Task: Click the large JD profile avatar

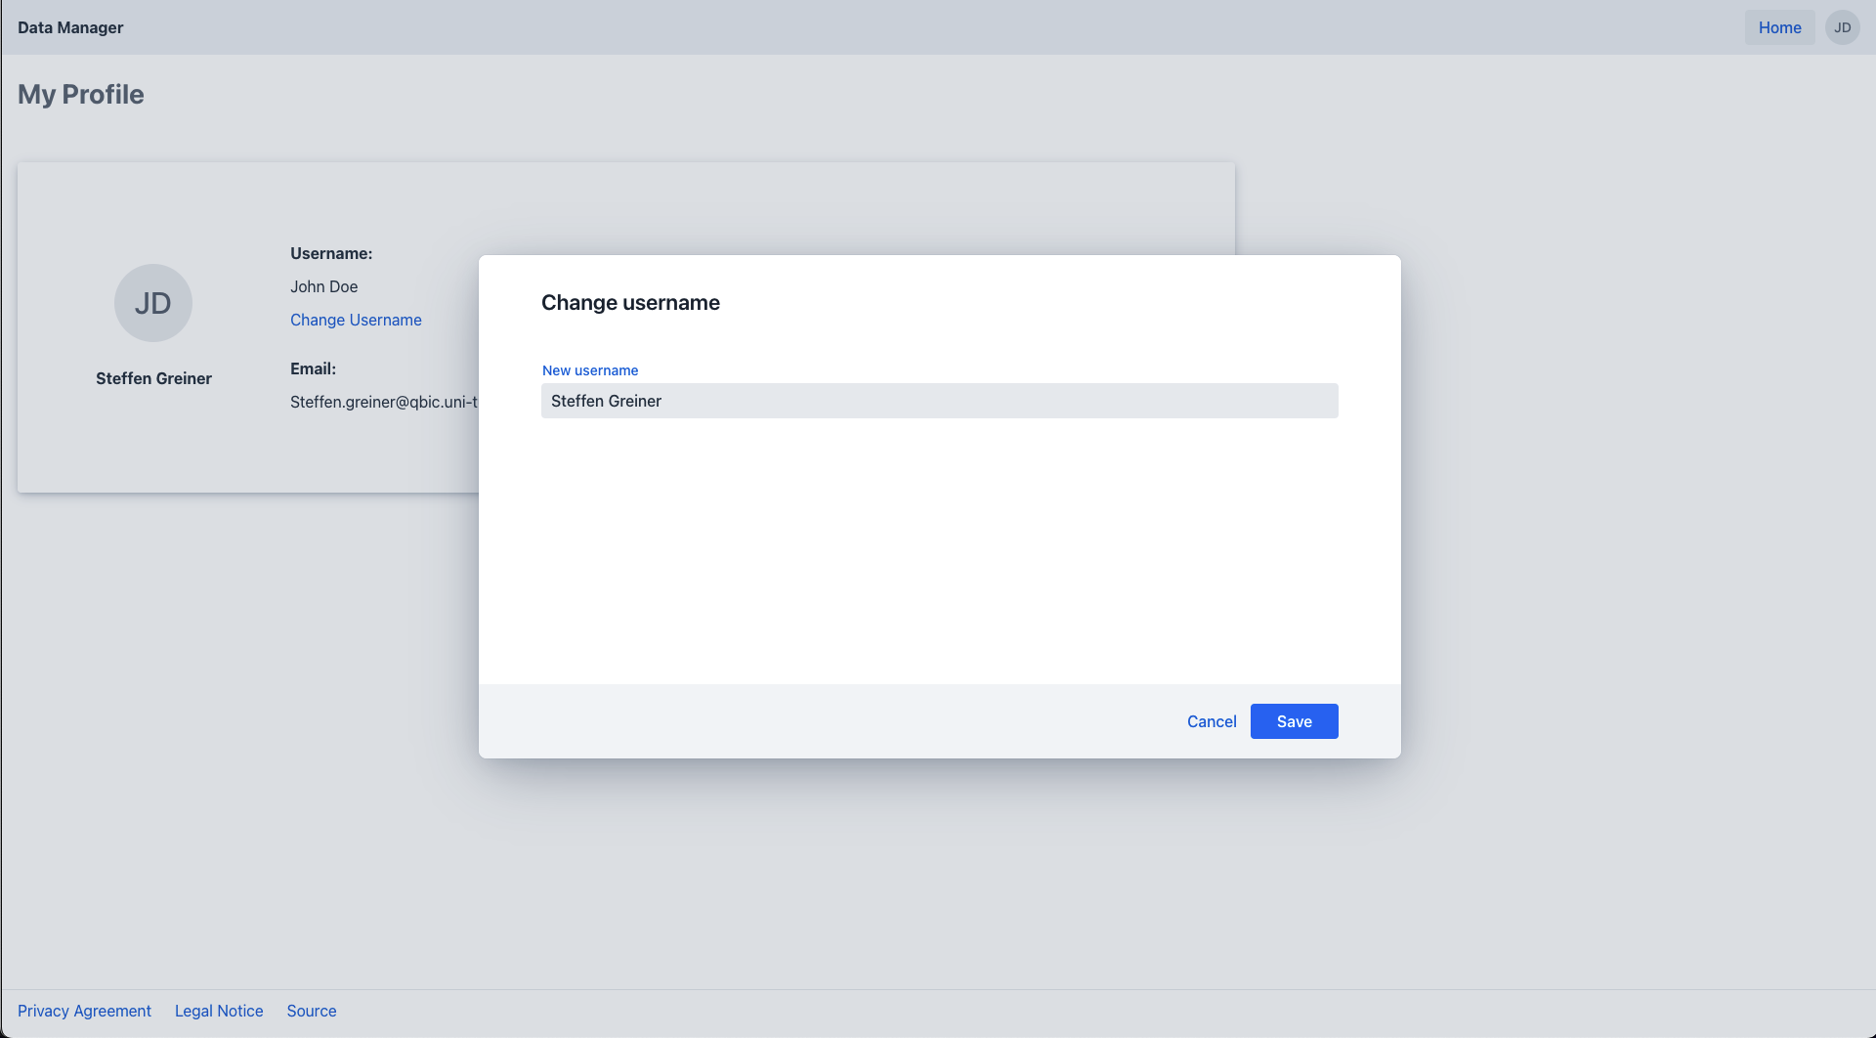Action: [x=153, y=303]
